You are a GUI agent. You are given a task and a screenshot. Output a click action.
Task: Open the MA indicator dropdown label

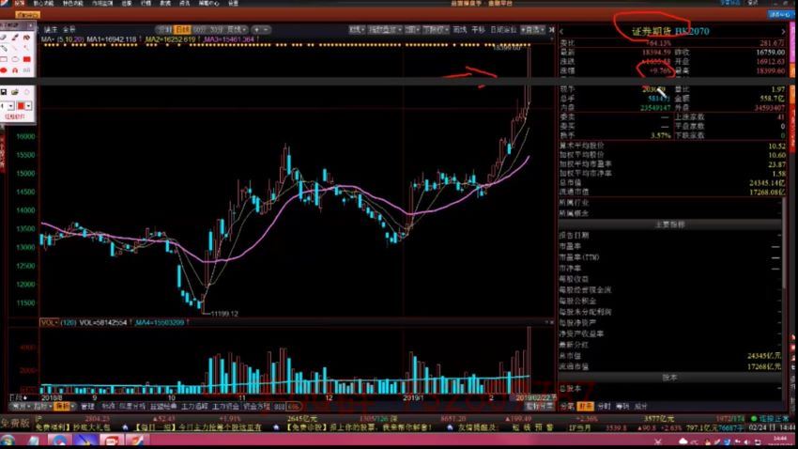(48, 39)
